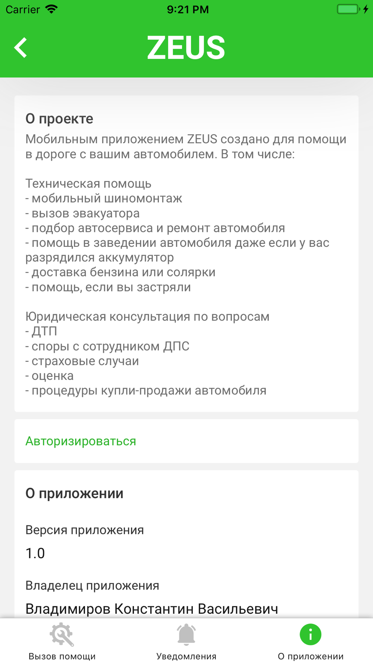Select the green info circle icon

310,634
